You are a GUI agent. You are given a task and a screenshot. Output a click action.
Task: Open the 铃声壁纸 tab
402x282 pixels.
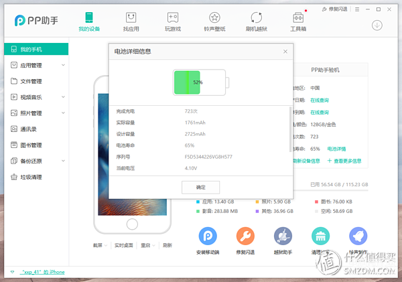tap(214, 22)
